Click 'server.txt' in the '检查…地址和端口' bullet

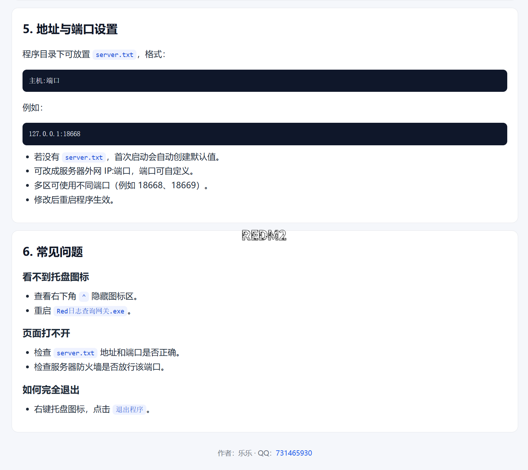(75, 353)
